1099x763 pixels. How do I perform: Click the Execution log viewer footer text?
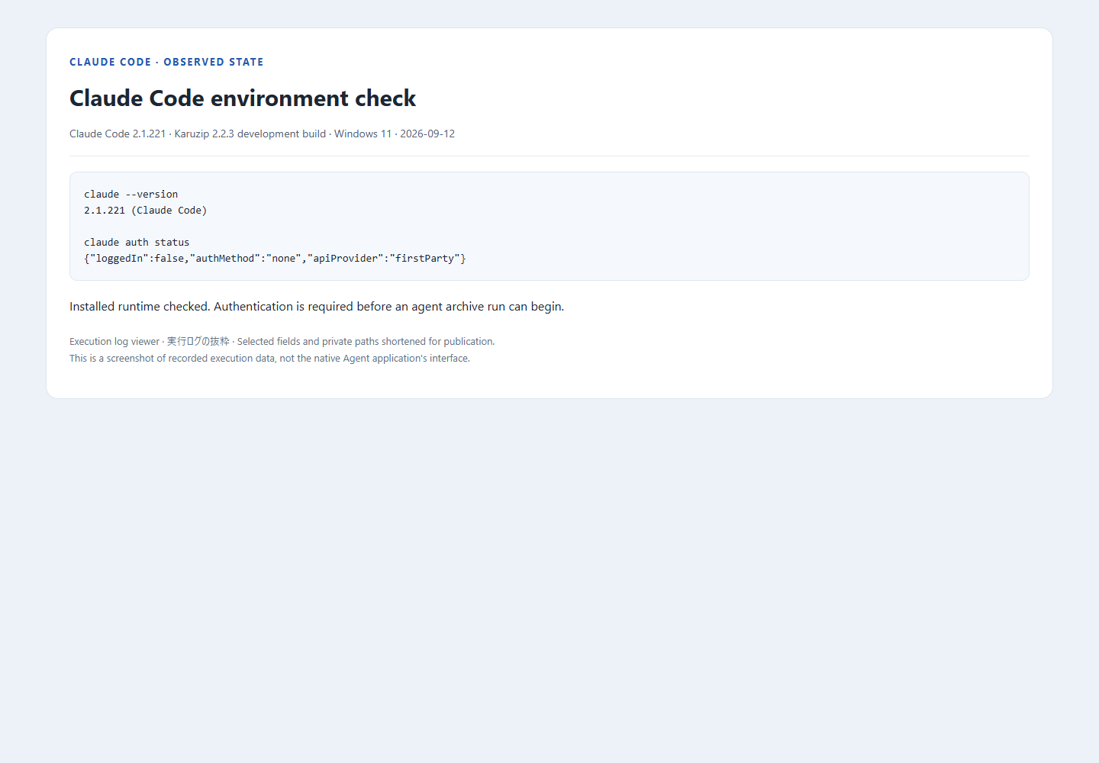click(114, 342)
